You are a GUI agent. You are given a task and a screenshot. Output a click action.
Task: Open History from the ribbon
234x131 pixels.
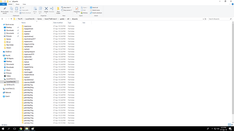(x=84, y=13)
